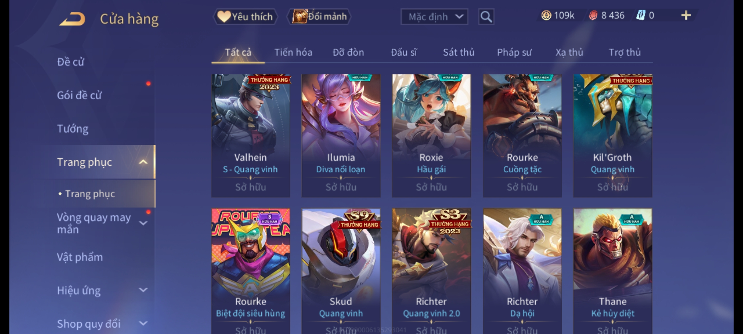The image size is (743, 334).
Task: Expand the Shop quy đổi section
Action: [143, 323]
